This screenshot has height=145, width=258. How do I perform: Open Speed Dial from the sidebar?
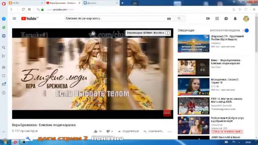4,67
